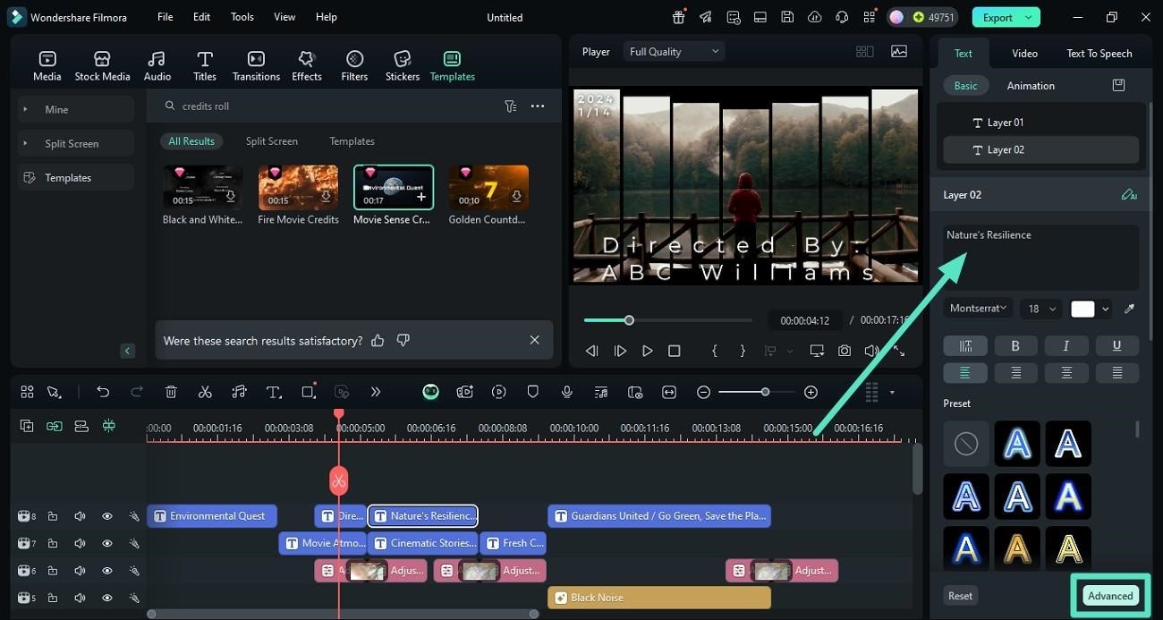Open the Filters panel
The width and height of the screenshot is (1163, 620).
tap(354, 66)
